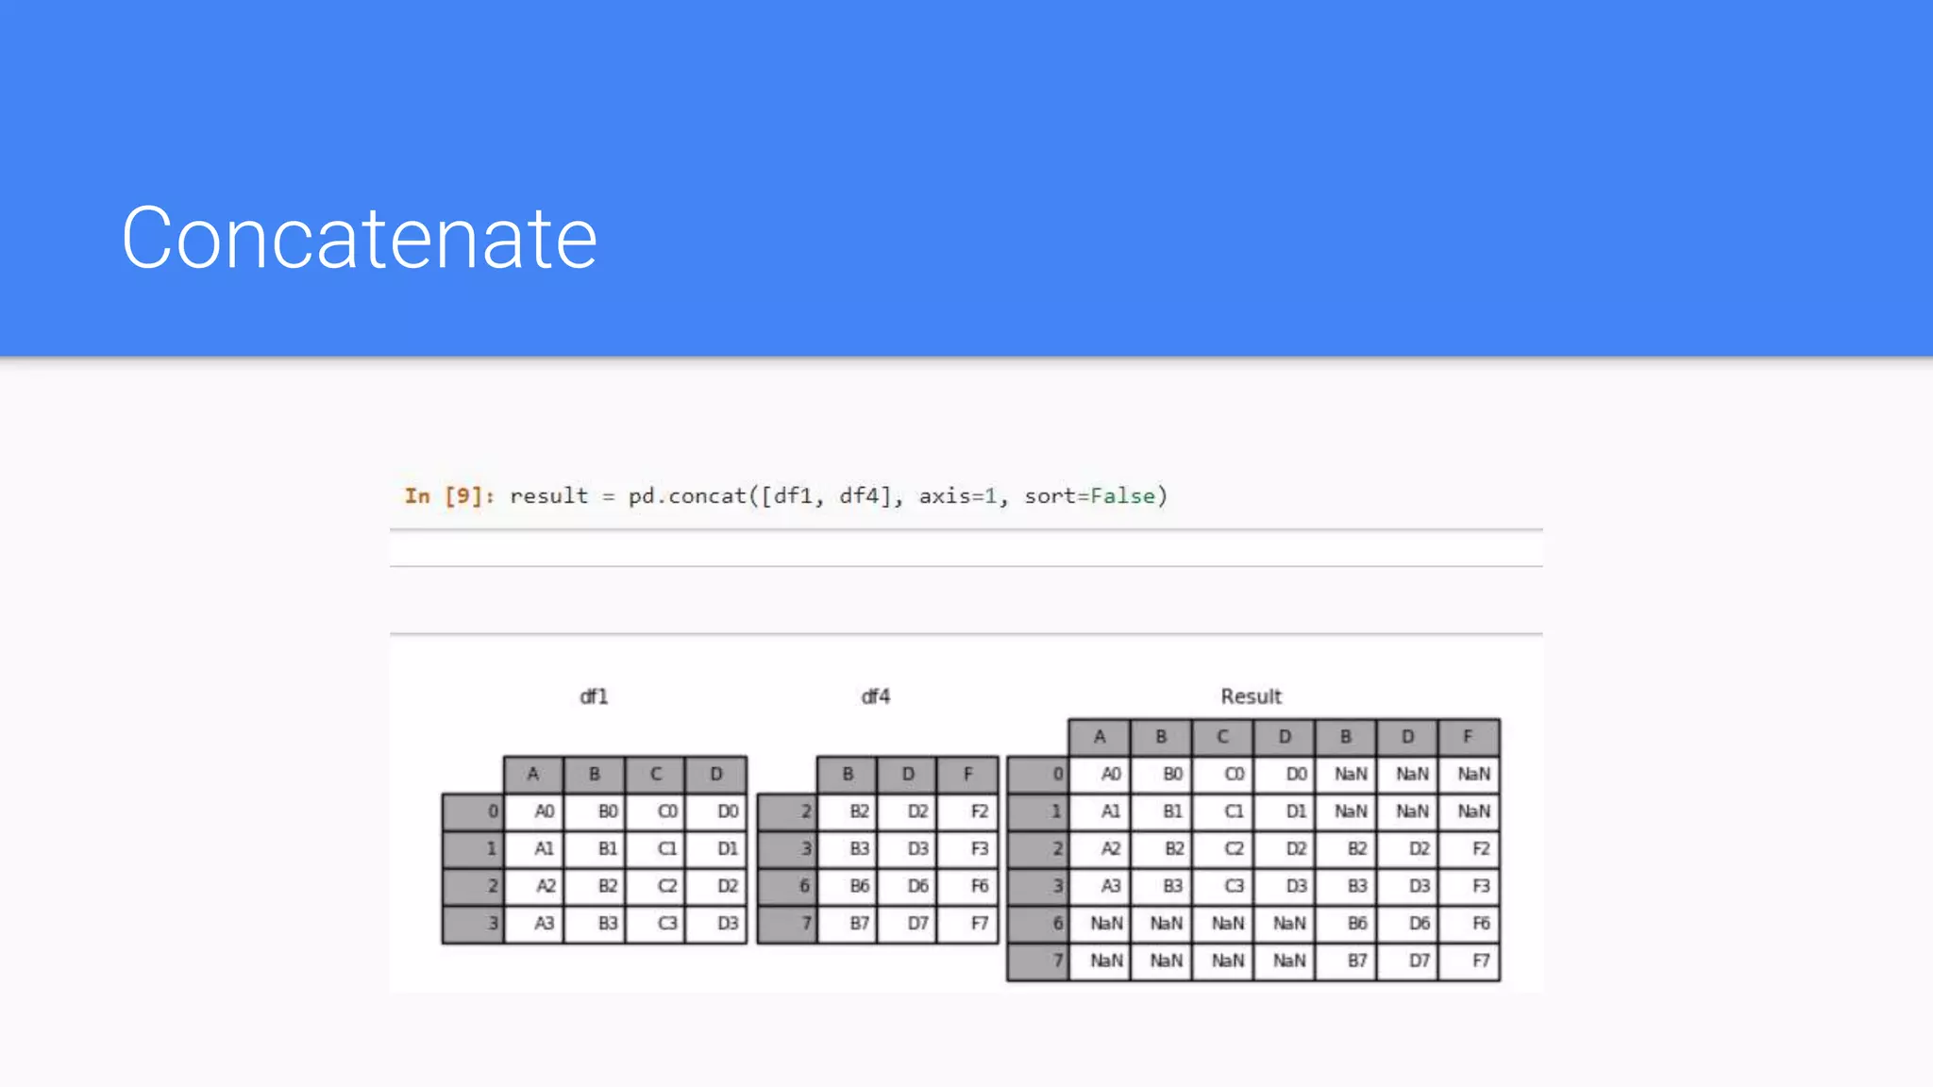Click cell 'D7' in df4 table
Screen dimensions: 1933x1087
907,923
